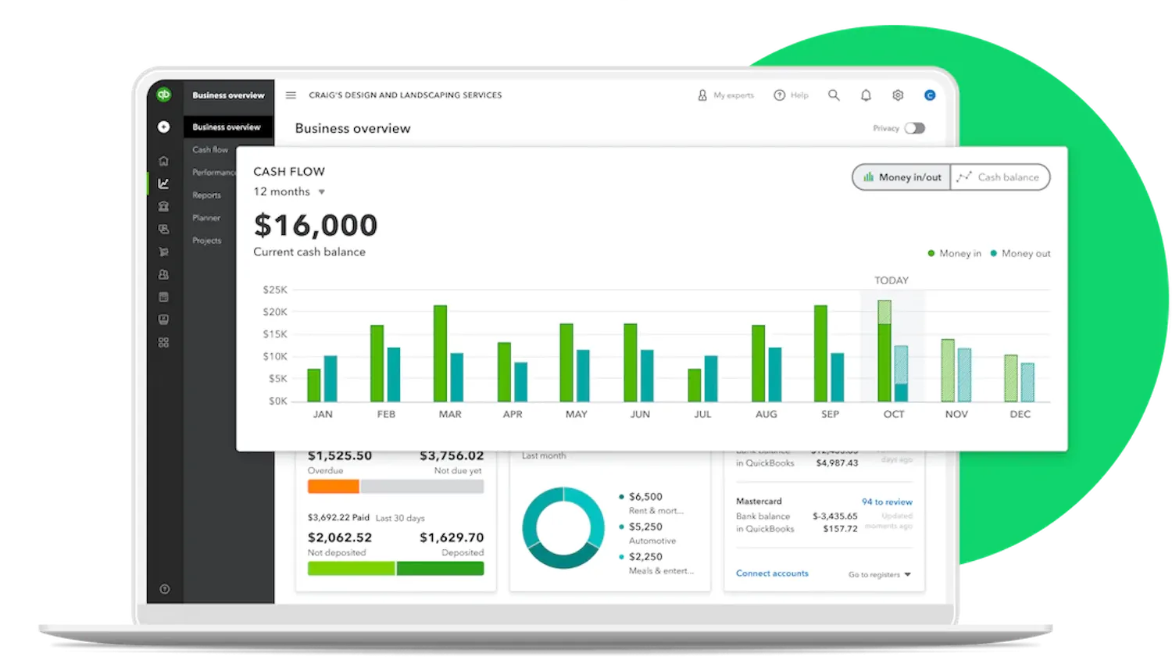Click the $157.72 in QuickBooks value
Viewport: 1172px width, 657px height.
coord(840,529)
